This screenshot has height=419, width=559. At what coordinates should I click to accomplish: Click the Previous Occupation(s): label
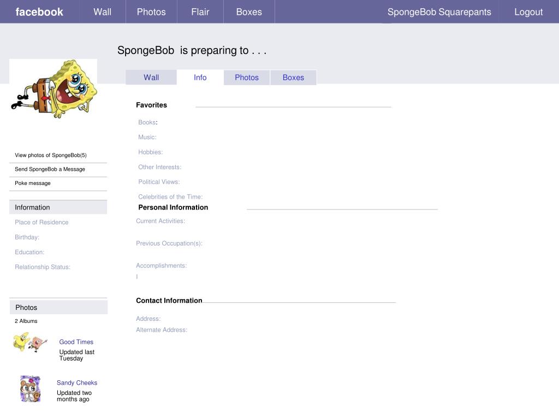pos(169,243)
